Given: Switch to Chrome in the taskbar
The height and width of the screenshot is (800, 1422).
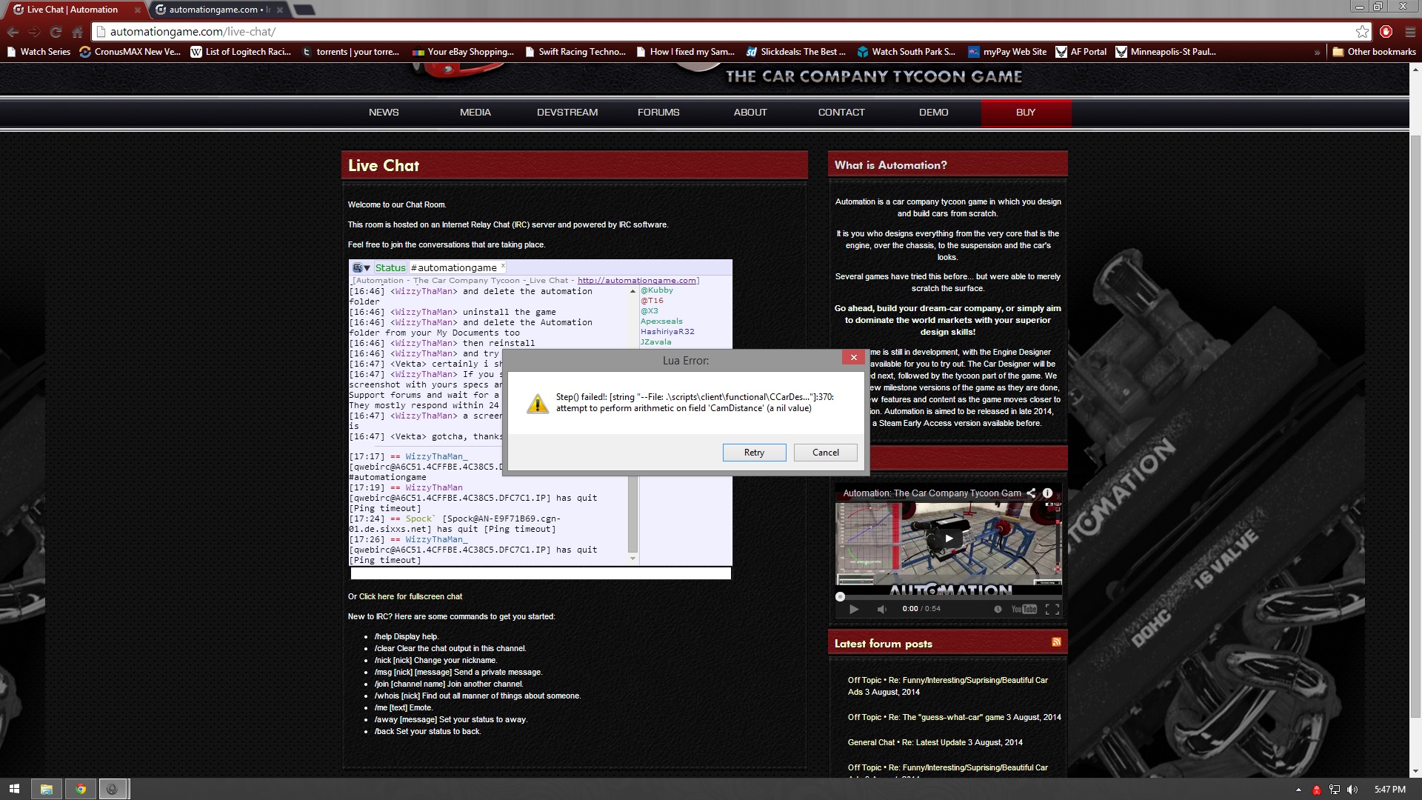Looking at the screenshot, I should [x=80, y=789].
